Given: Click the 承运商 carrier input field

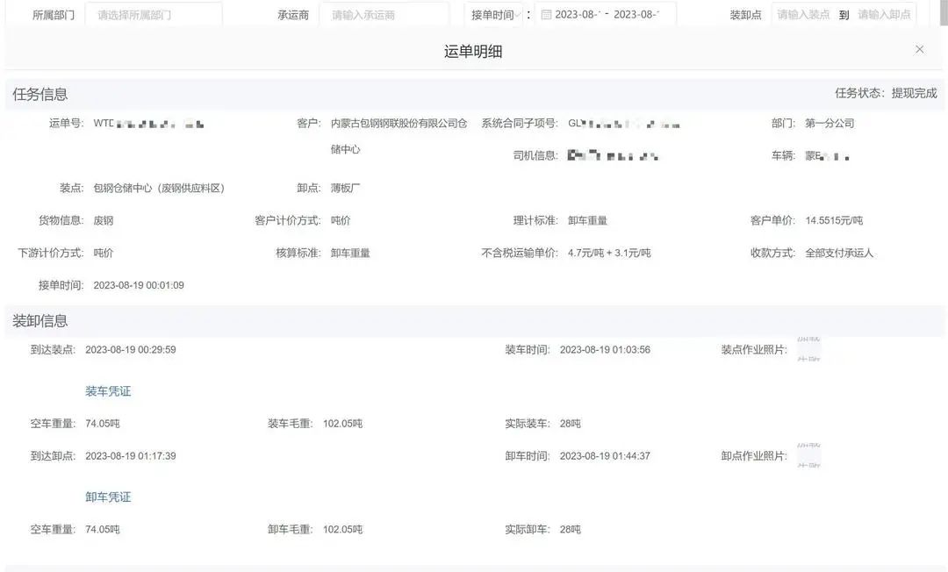Looking at the screenshot, I should 384,13.
